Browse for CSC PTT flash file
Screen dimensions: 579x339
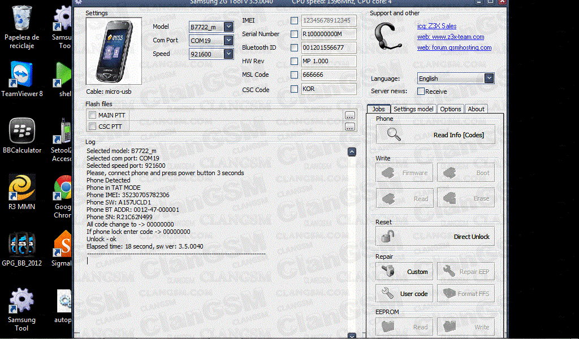349,127
